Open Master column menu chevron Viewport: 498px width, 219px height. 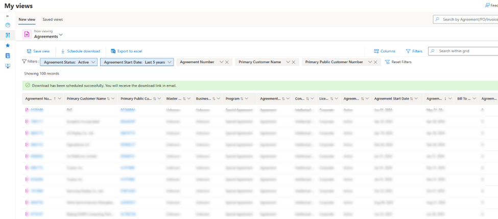point(189,99)
